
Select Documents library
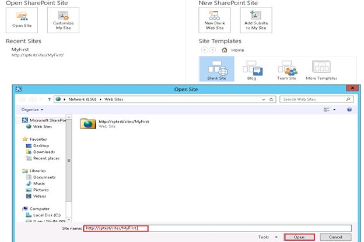click(41, 177)
